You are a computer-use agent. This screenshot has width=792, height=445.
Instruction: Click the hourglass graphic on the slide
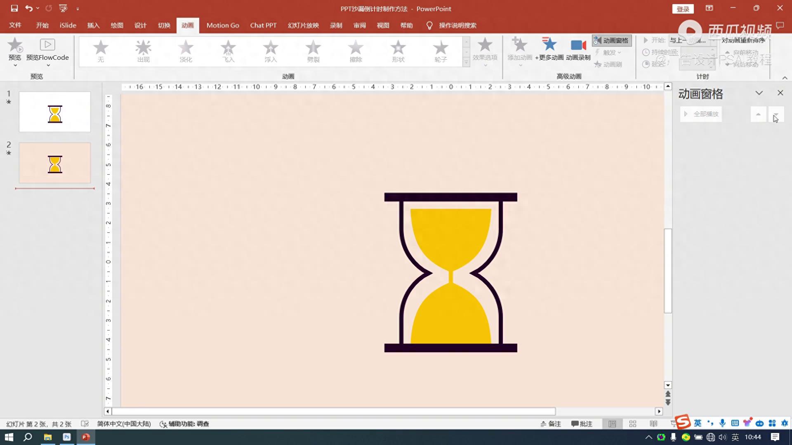[x=450, y=272]
